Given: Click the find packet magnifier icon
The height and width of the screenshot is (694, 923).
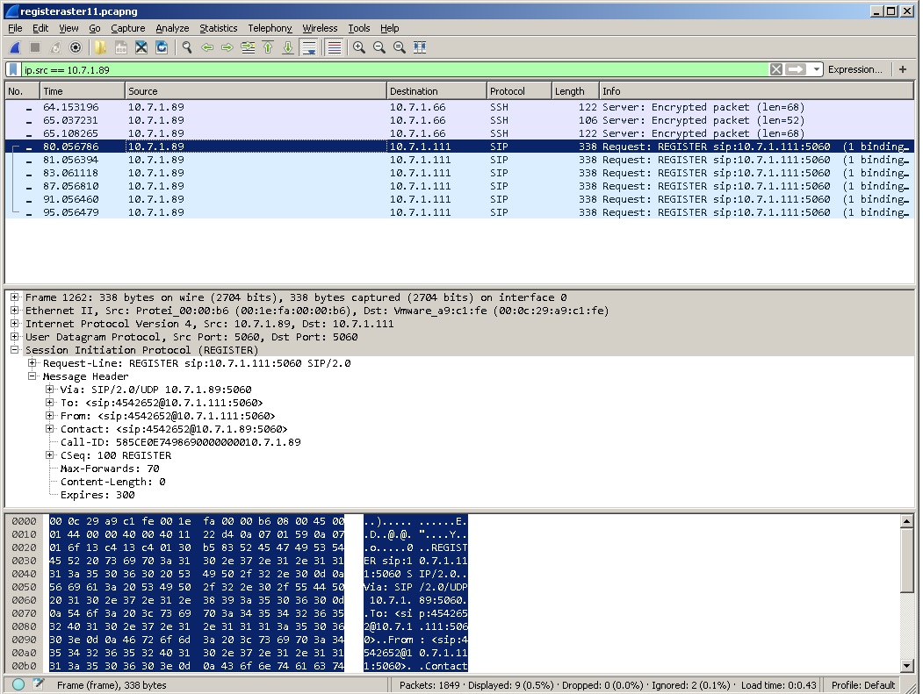Looking at the screenshot, I should coord(187,47).
